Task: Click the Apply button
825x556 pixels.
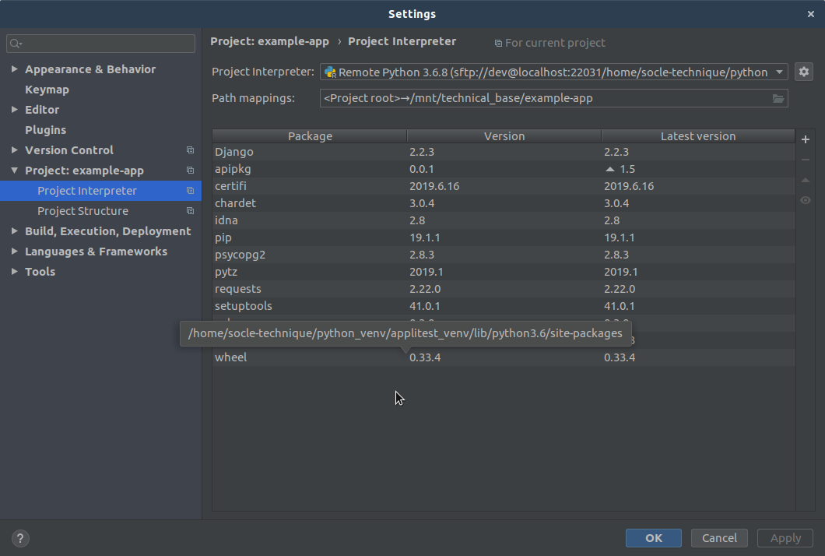Action: pyautogui.click(x=785, y=538)
